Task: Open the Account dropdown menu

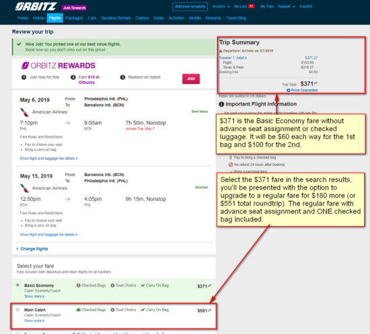Action: point(221,6)
